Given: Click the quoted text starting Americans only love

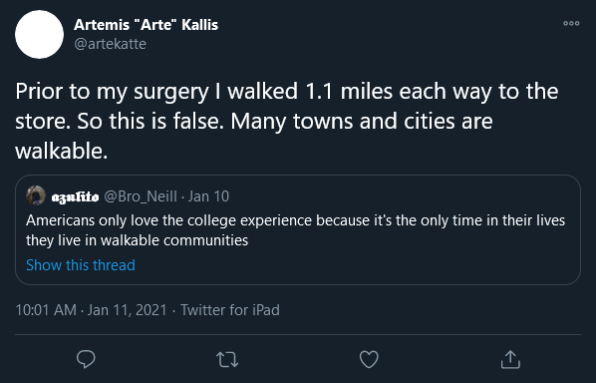Looking at the screenshot, I should 295,230.
